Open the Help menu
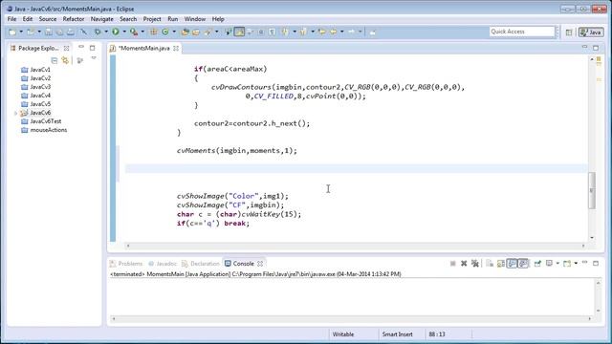This screenshot has width=612, height=344. (x=218, y=19)
